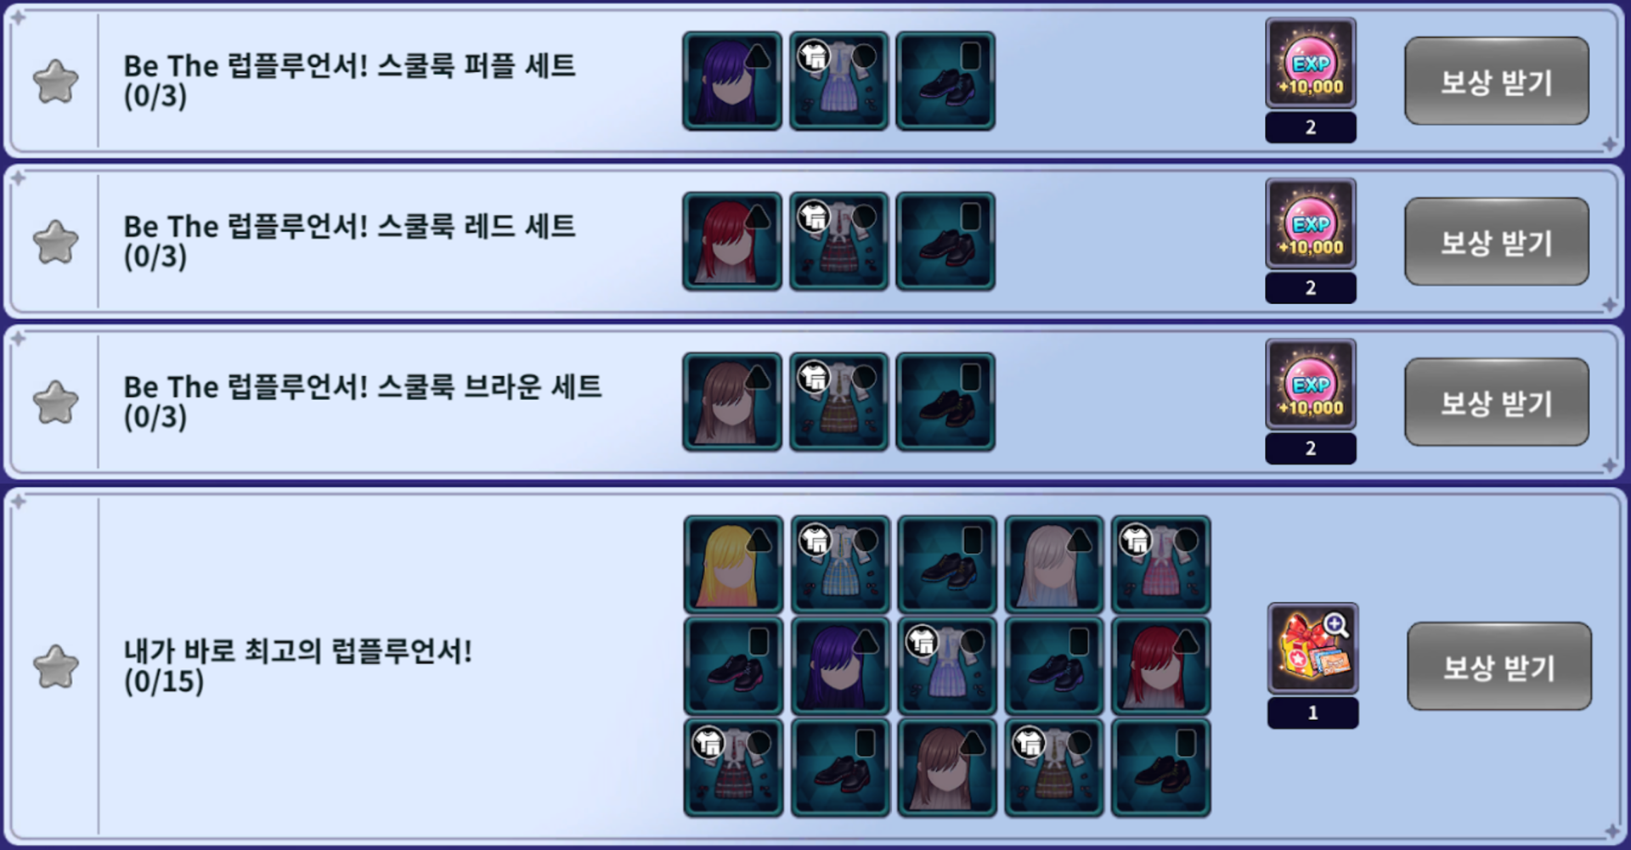Select the brown plaid uniform in brown set
Viewport: 1631px width, 850px height.
(x=839, y=402)
